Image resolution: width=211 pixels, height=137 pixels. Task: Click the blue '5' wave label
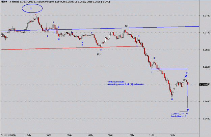pyautogui.click(x=101, y=49)
